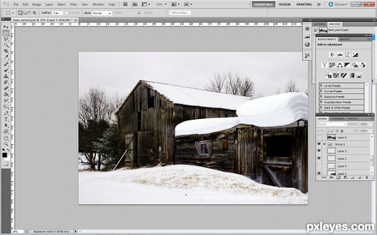Switch to the Masks tab
The image size is (377, 235).
[x=344, y=39]
